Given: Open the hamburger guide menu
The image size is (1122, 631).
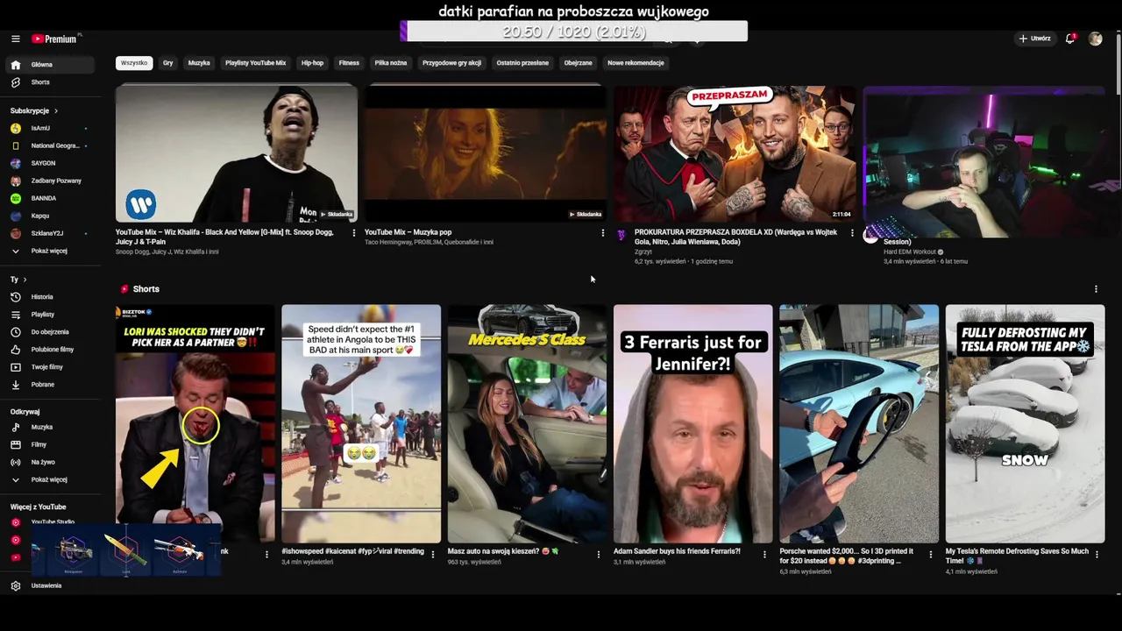Looking at the screenshot, I should [x=16, y=39].
